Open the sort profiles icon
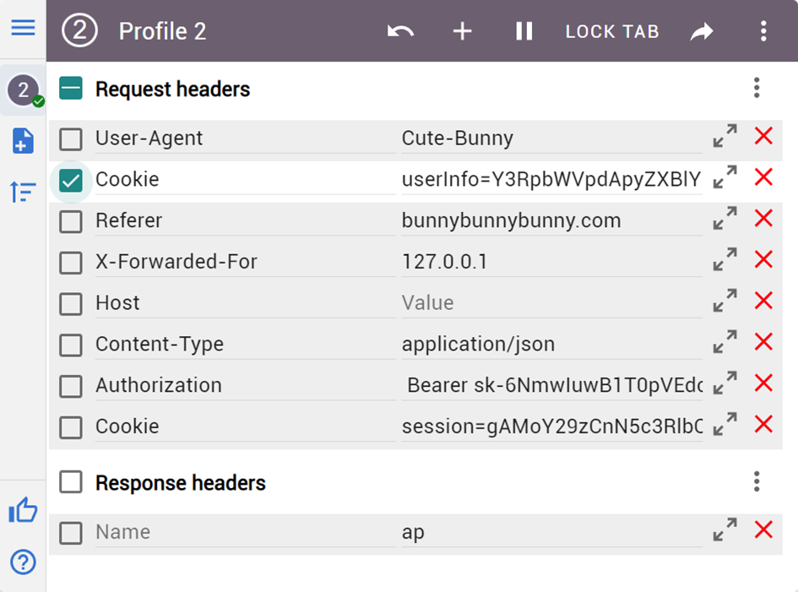 [x=23, y=192]
